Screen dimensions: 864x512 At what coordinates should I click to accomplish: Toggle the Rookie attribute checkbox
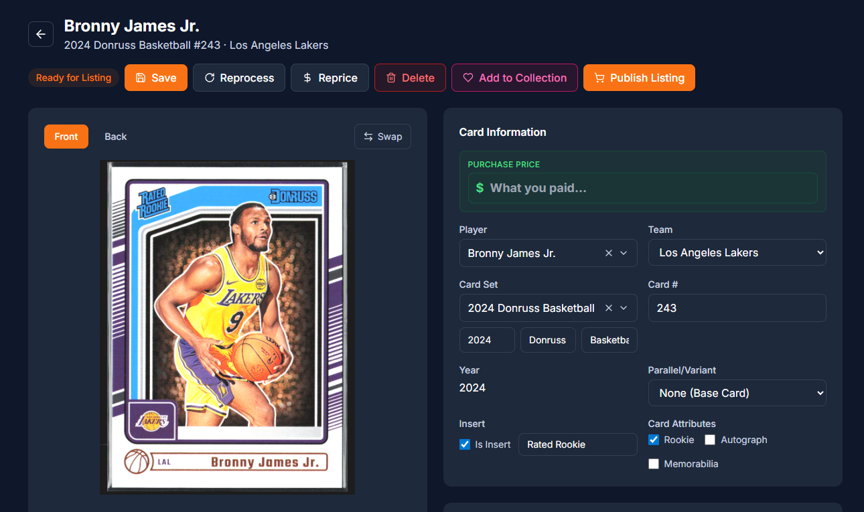click(654, 440)
